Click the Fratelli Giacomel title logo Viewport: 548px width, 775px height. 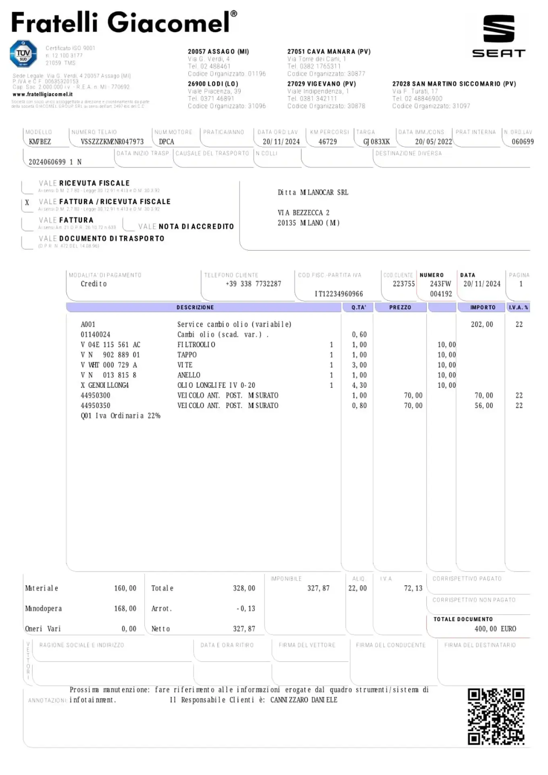click(124, 22)
